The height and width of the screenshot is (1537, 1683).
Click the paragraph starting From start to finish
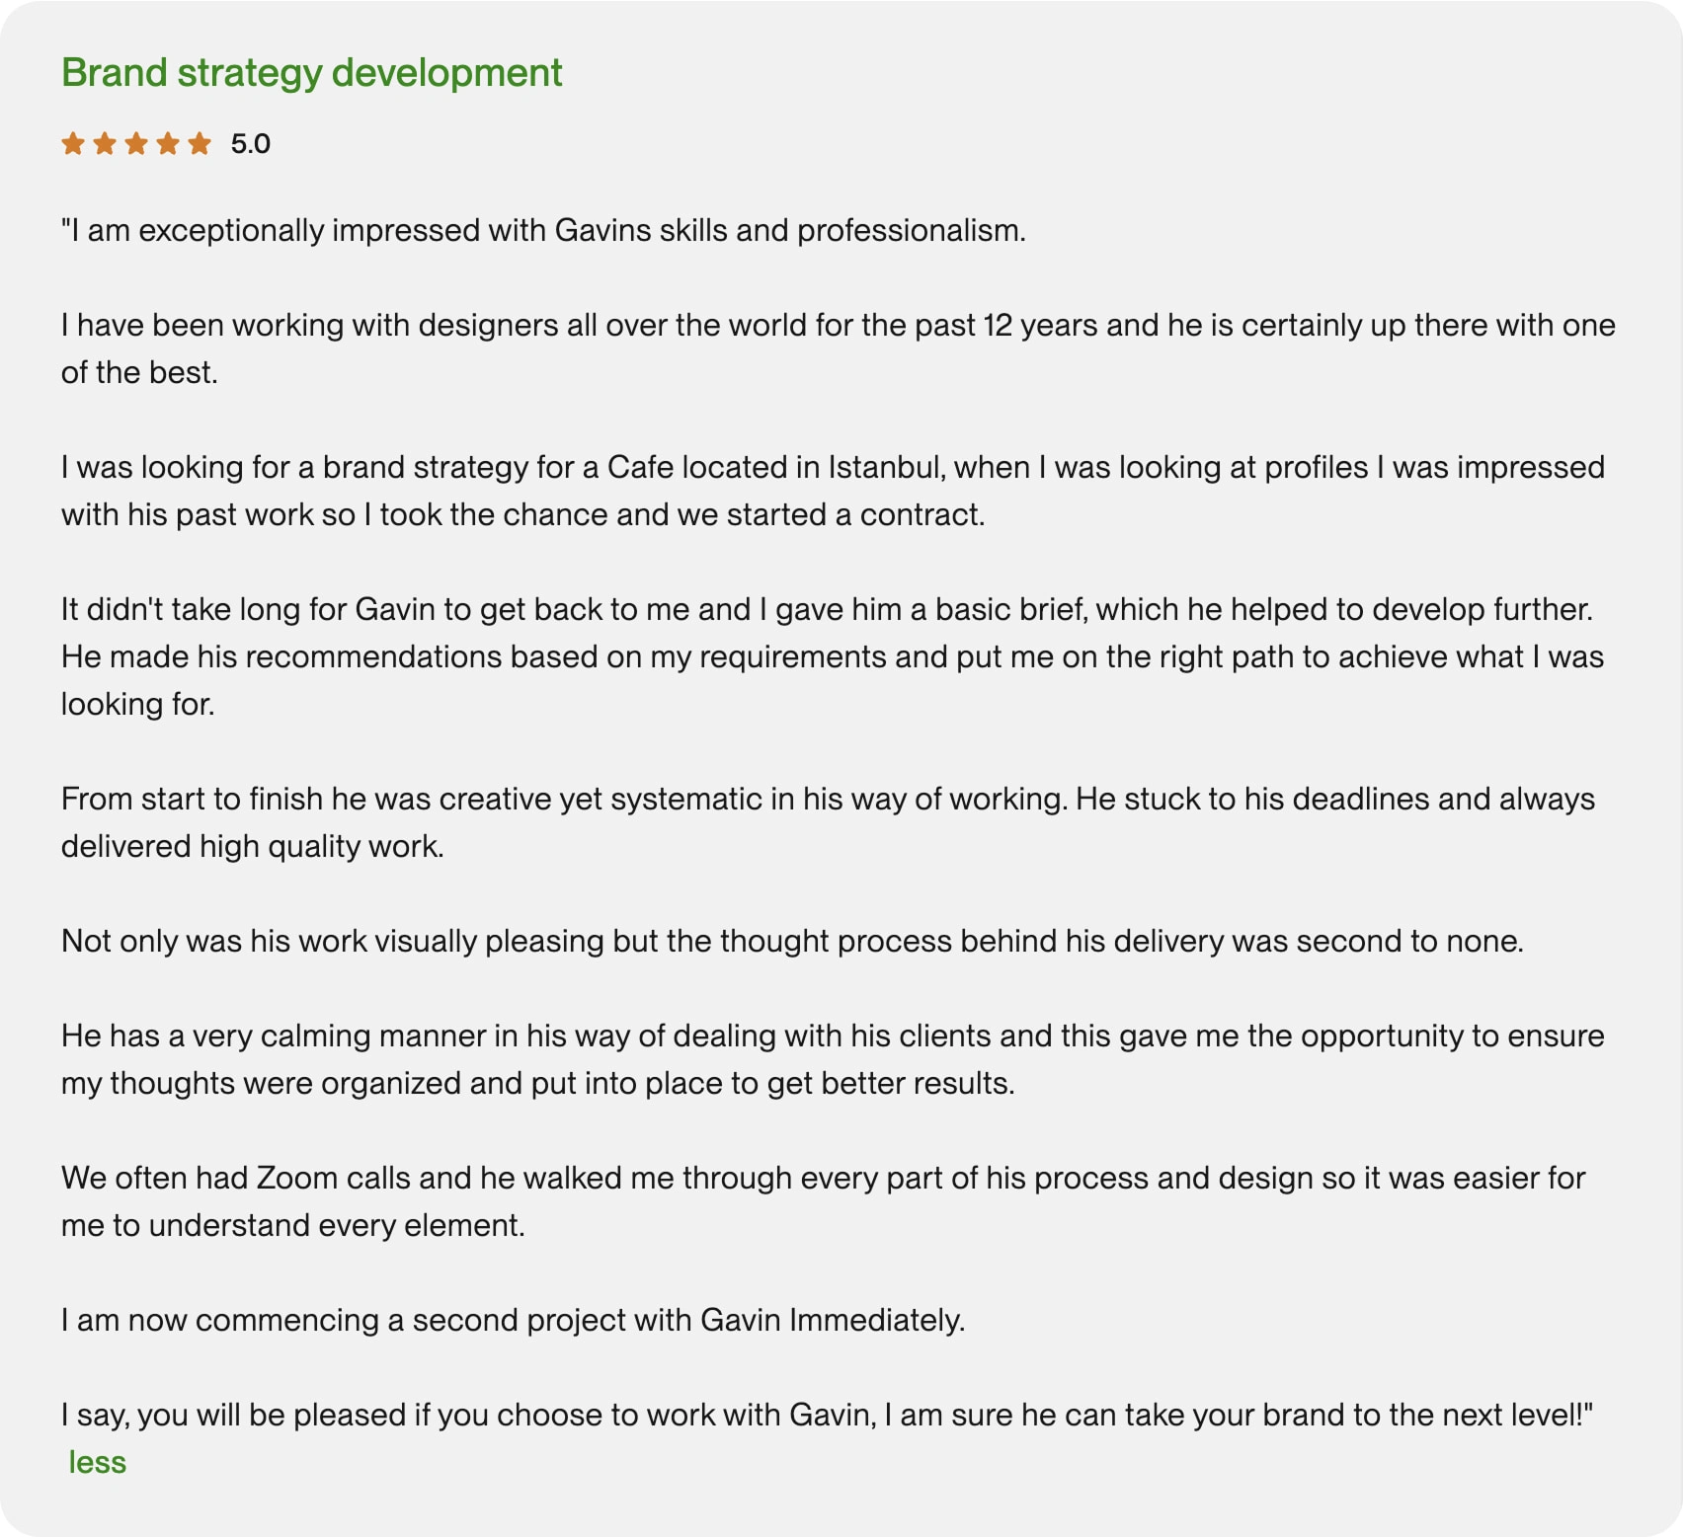828,799
